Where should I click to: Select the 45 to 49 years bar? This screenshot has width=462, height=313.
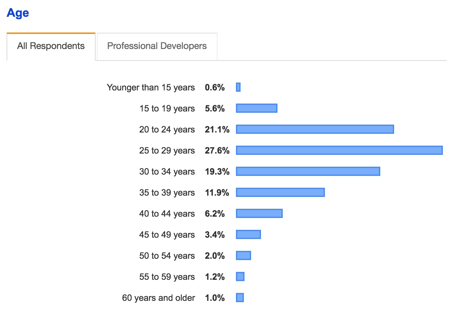coord(248,234)
